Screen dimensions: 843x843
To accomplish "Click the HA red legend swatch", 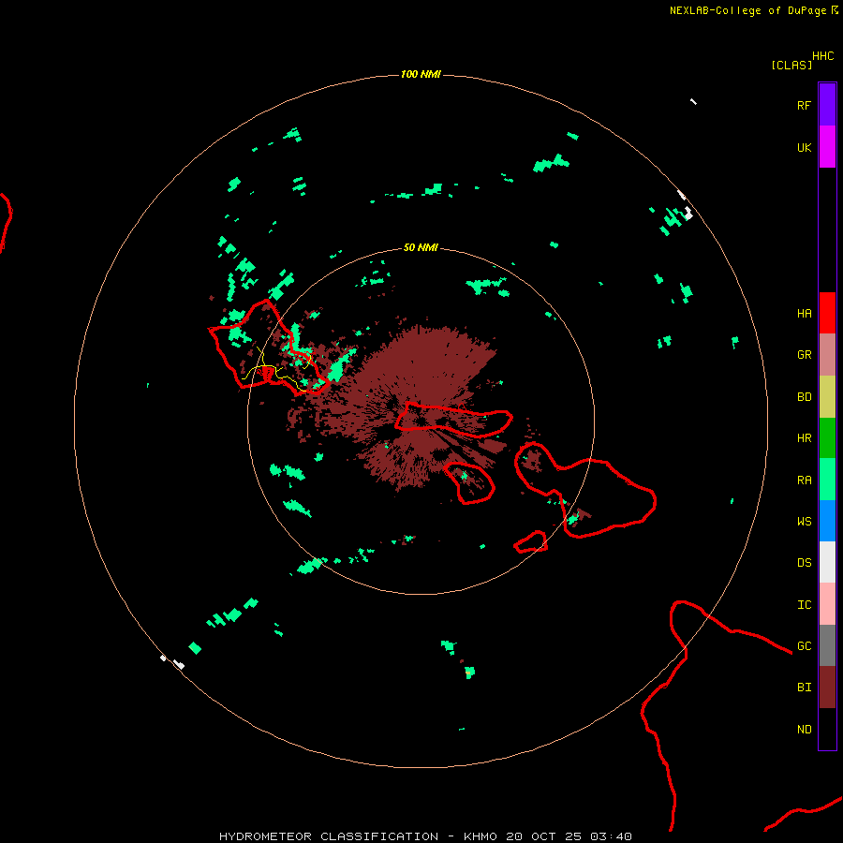I will (827, 313).
